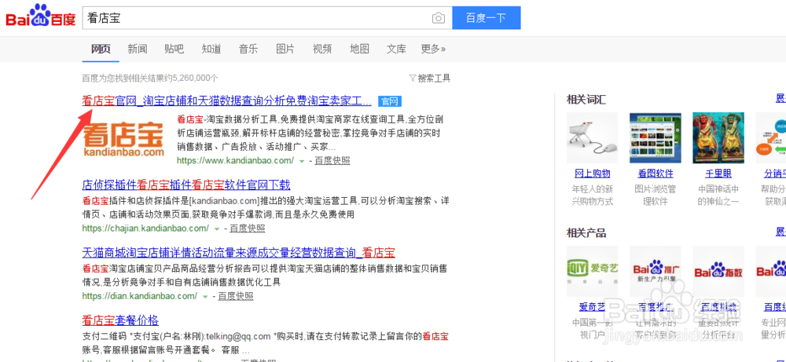Click the 相关产品 section heading
This screenshot has width=786, height=362.
(x=586, y=232)
